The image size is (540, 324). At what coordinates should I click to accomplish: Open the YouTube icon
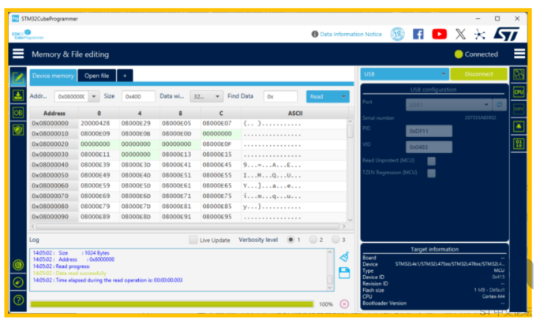pos(440,34)
